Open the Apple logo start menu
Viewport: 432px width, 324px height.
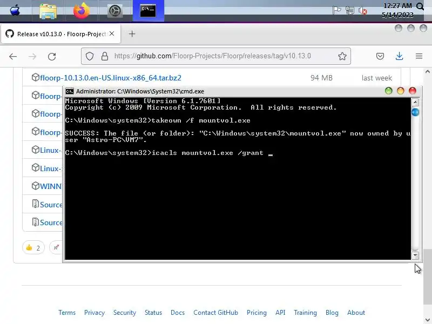(15, 11)
